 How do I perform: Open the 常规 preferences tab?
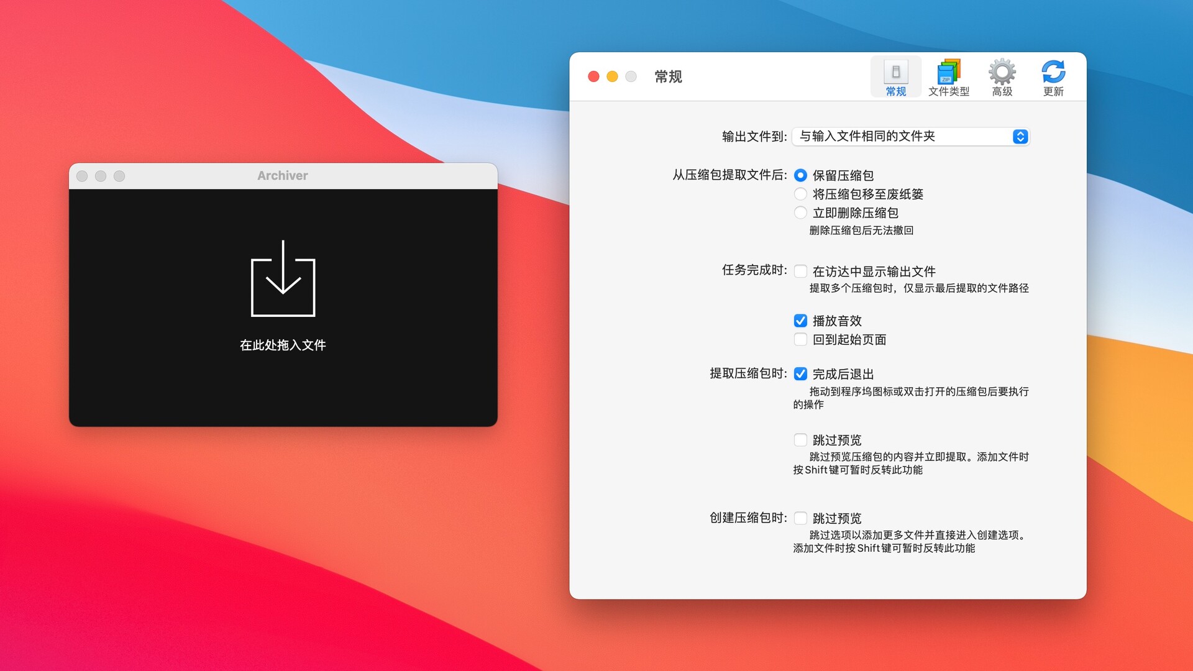point(895,77)
